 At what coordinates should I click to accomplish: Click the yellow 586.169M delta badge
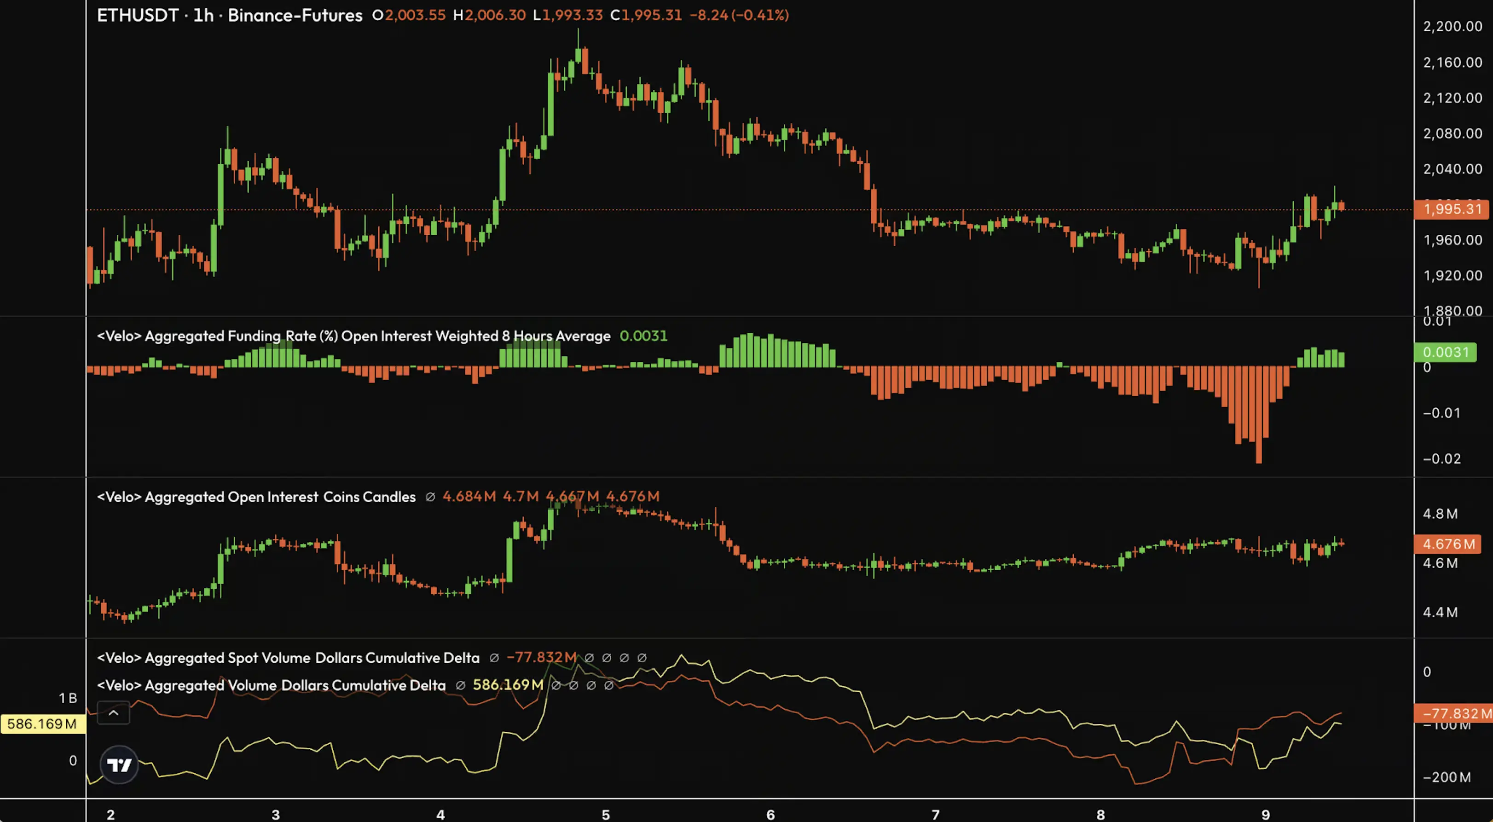42,724
